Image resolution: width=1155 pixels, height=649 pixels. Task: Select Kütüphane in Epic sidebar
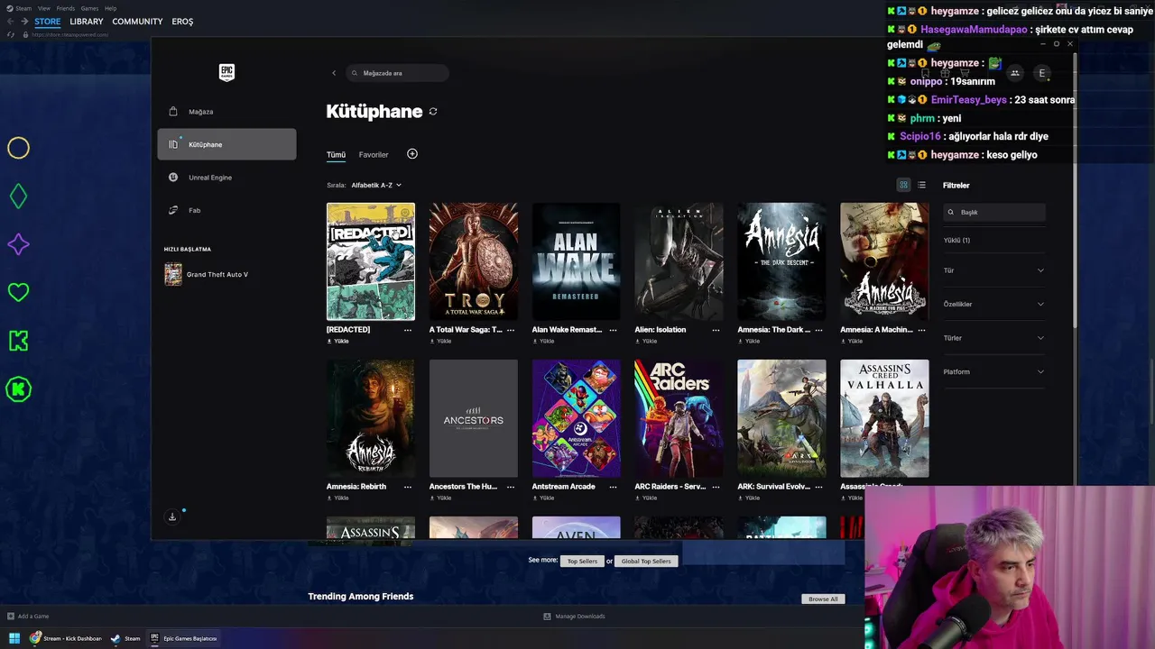click(x=226, y=144)
